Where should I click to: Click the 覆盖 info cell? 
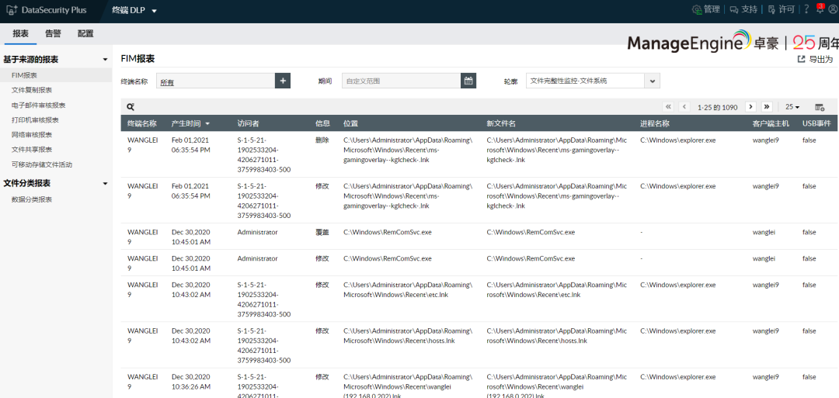click(322, 232)
